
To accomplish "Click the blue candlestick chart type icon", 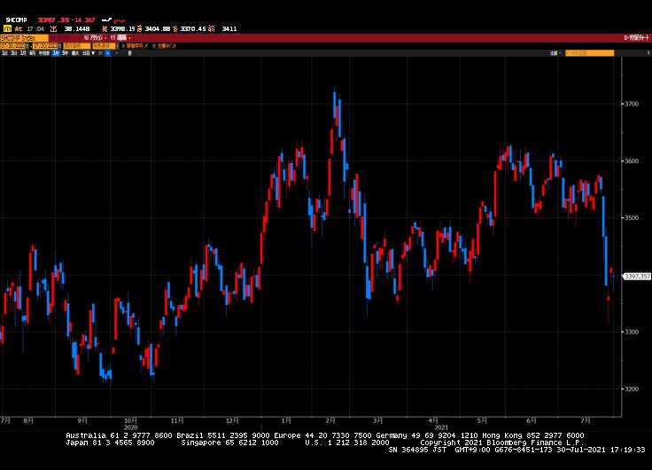I will click(x=108, y=53).
